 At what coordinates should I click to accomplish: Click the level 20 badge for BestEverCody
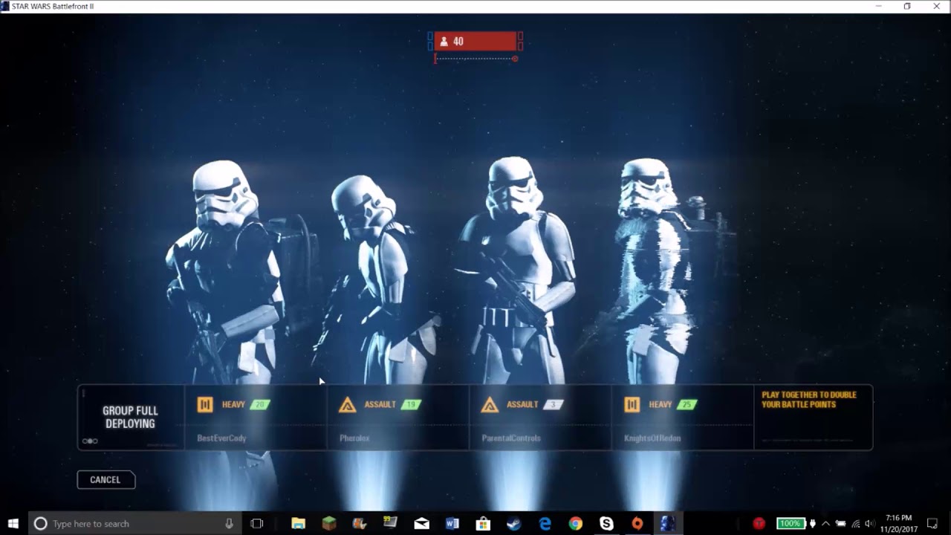pos(260,405)
